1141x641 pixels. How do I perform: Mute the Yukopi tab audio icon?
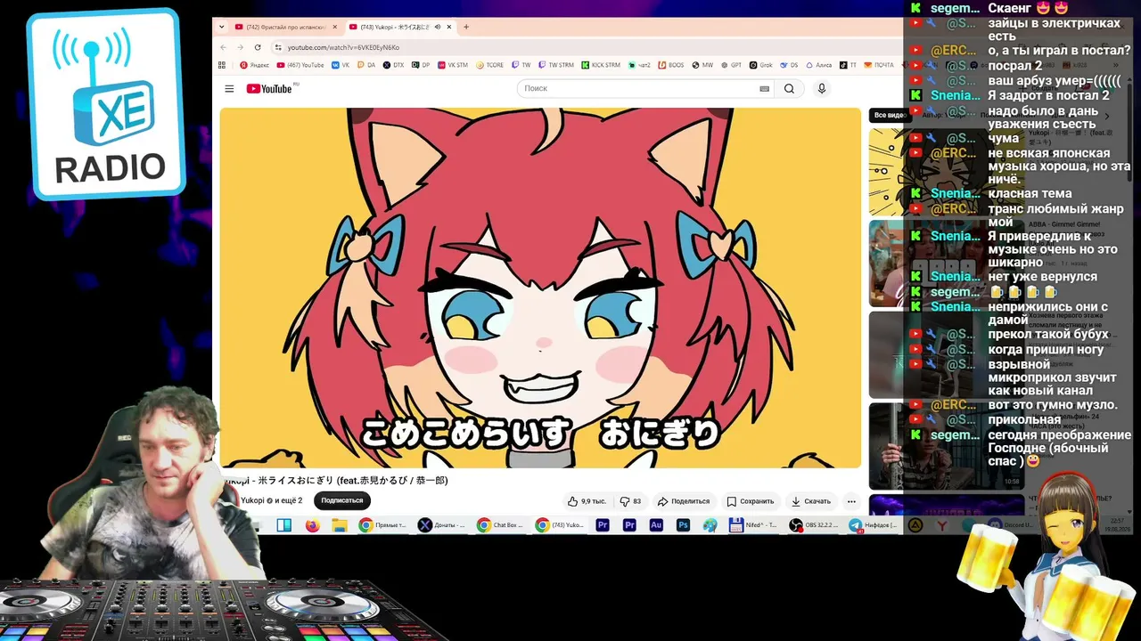click(x=437, y=27)
